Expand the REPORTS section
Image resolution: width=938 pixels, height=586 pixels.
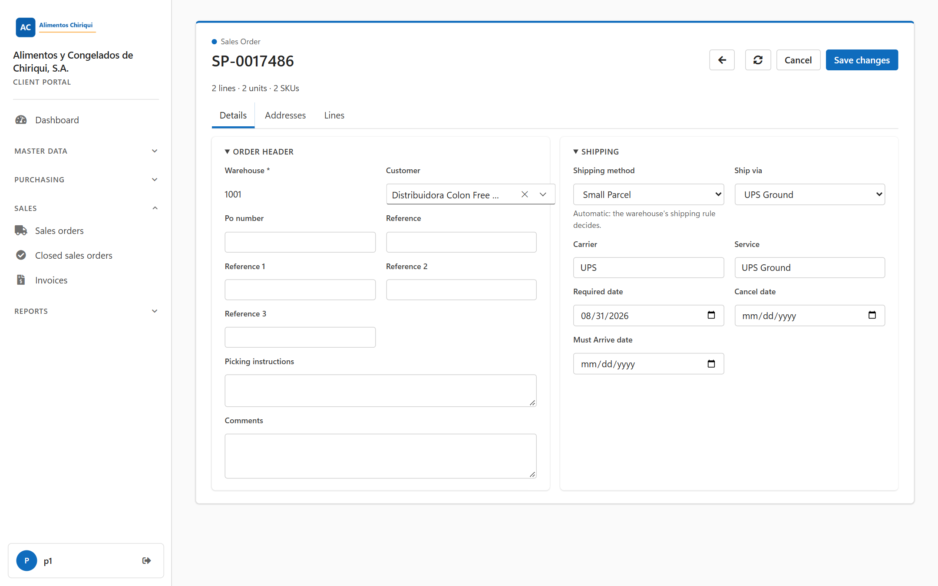coord(86,311)
